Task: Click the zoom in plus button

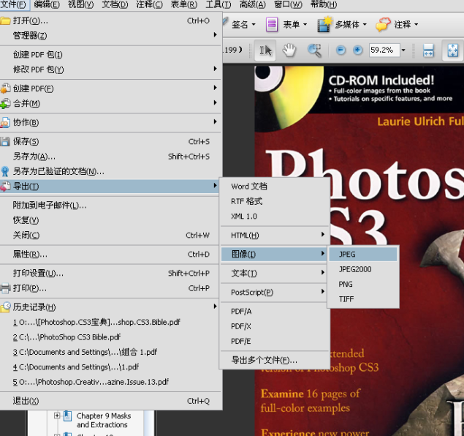Action: [x=357, y=50]
